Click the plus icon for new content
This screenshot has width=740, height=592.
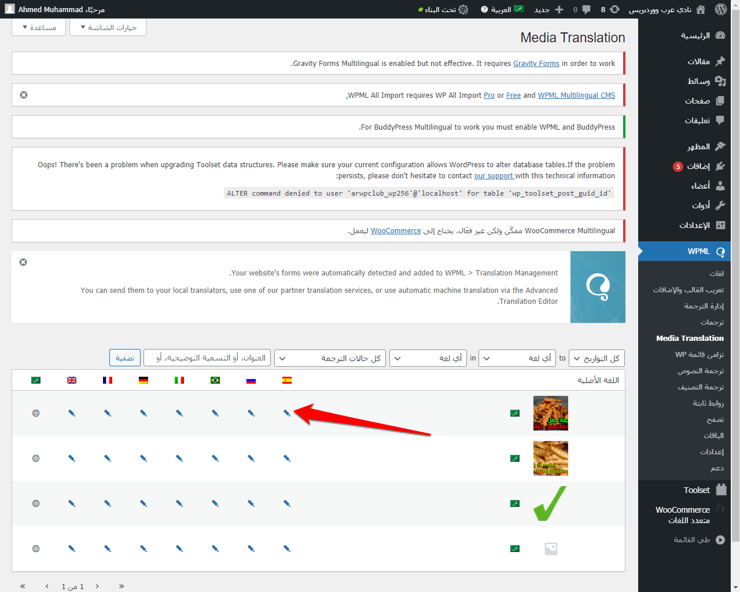coord(559,9)
